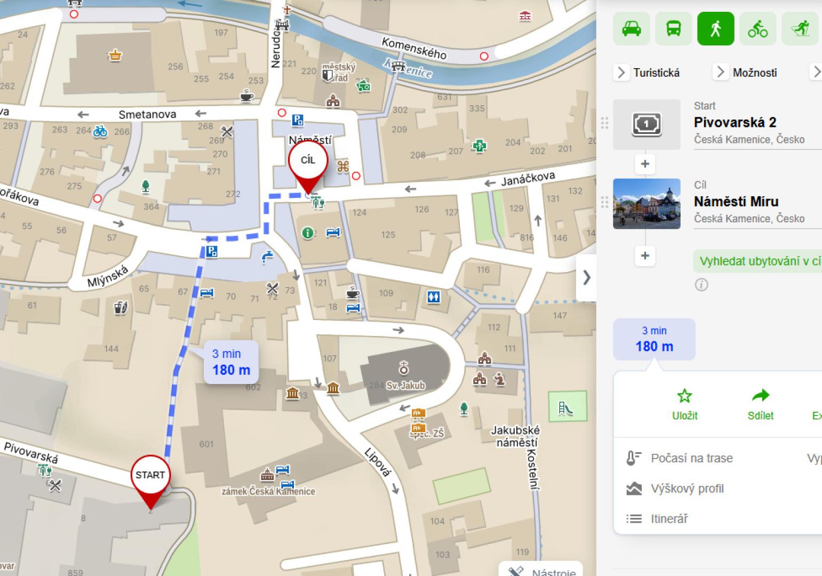Screen dimensions: 822x576
Task: Click the route info circle icon
Action: point(701,285)
